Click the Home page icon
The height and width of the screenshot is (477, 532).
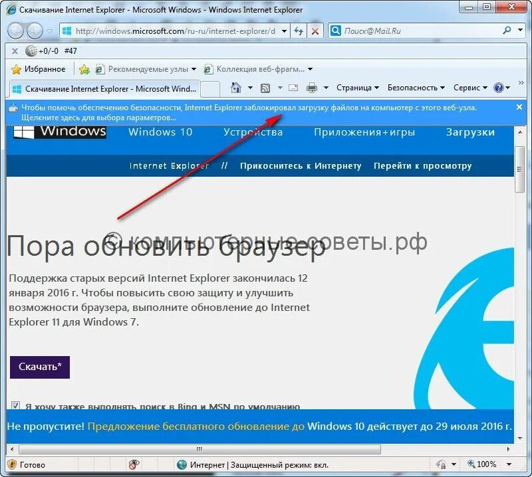coord(236,88)
